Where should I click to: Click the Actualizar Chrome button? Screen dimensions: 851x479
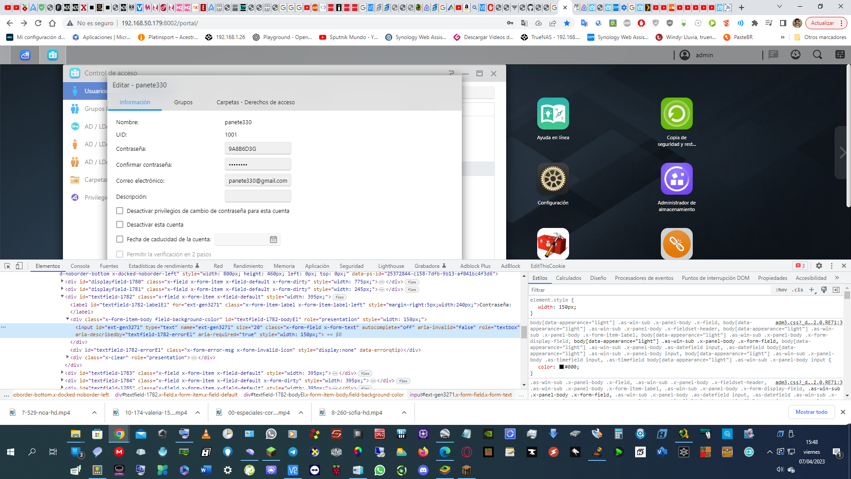tap(822, 23)
